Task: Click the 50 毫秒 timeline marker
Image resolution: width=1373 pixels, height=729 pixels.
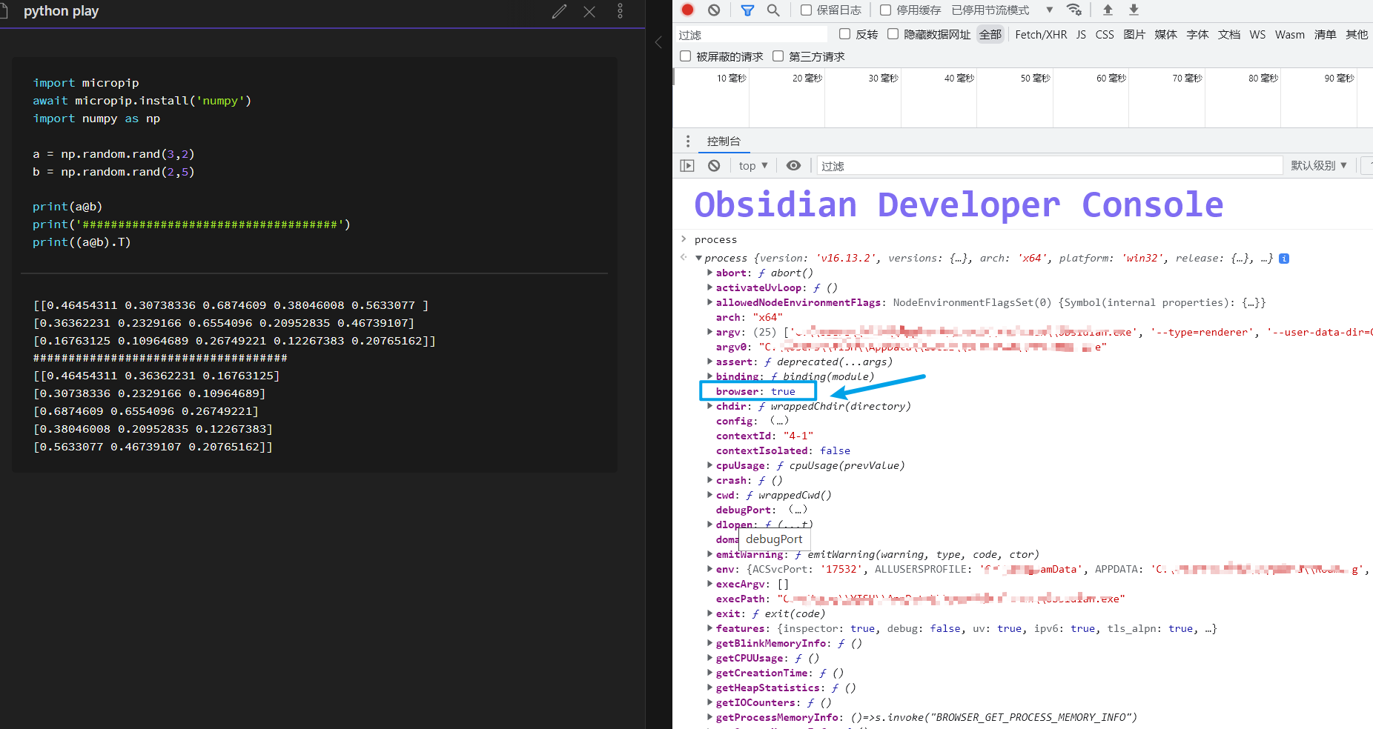Action: [x=1035, y=78]
